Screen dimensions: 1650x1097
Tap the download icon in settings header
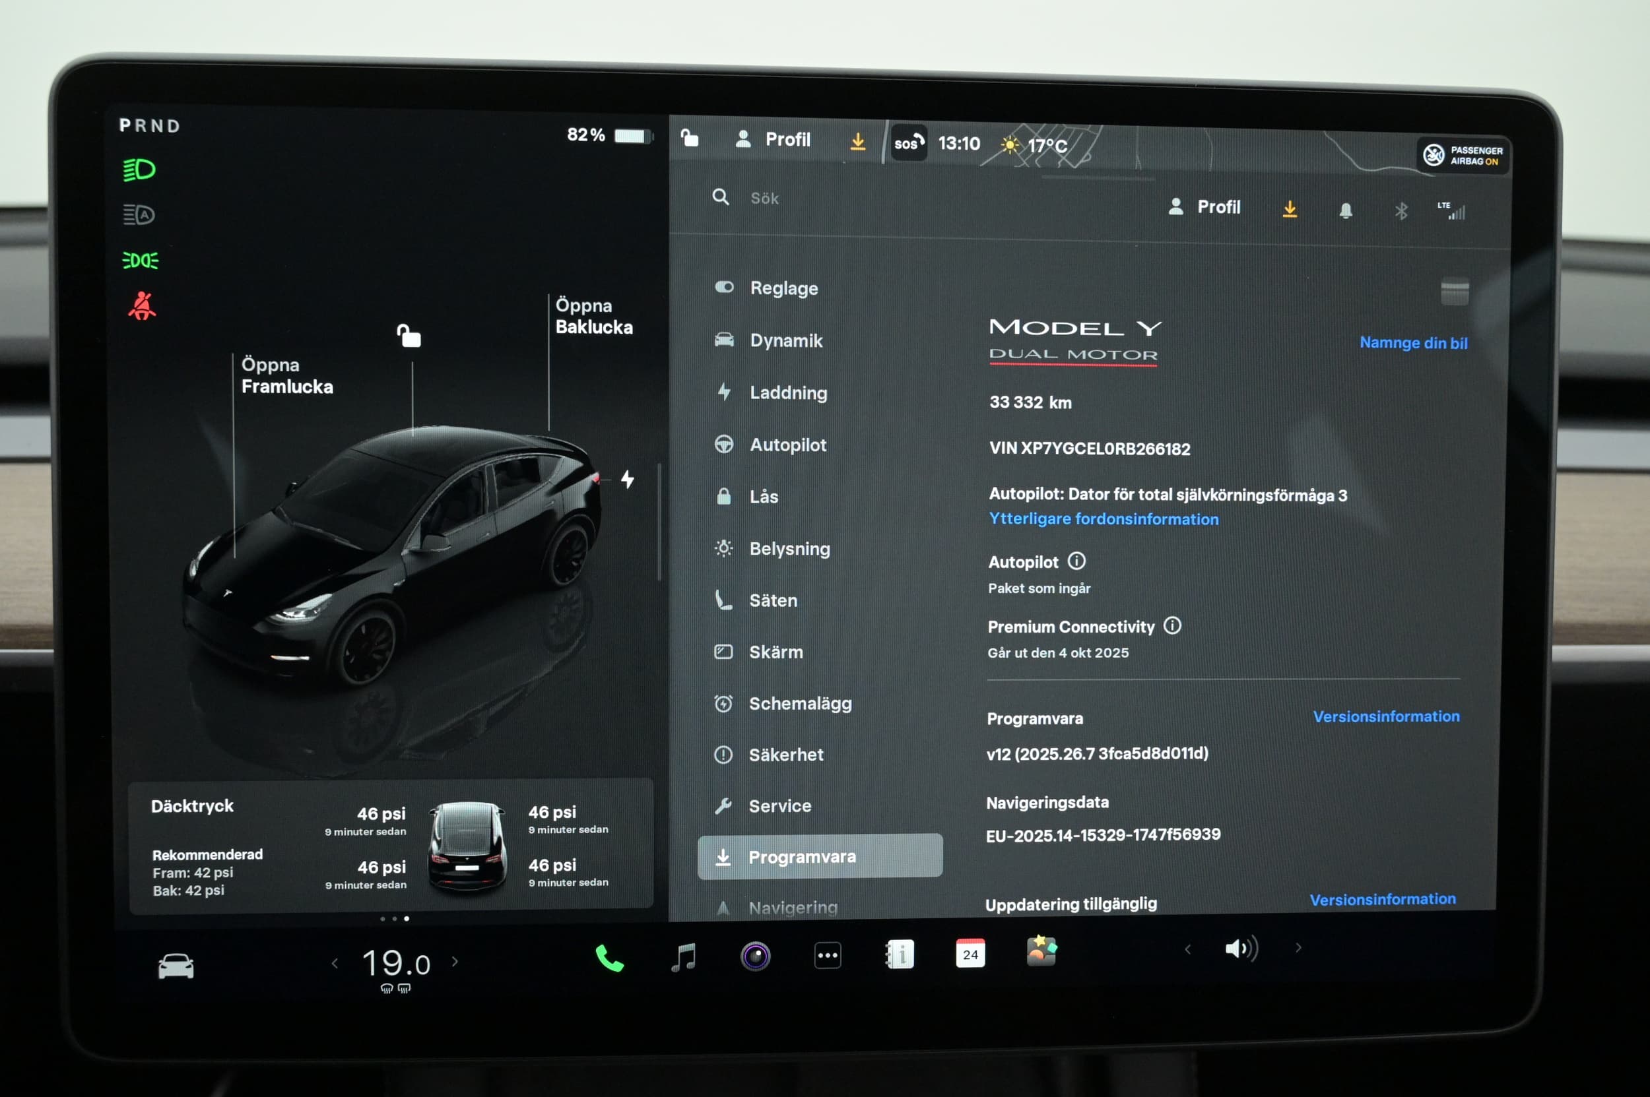tap(1290, 208)
